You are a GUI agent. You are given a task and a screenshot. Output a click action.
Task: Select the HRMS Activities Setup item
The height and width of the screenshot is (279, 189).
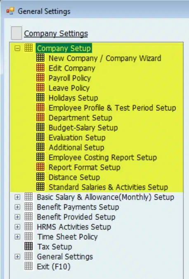(74, 227)
